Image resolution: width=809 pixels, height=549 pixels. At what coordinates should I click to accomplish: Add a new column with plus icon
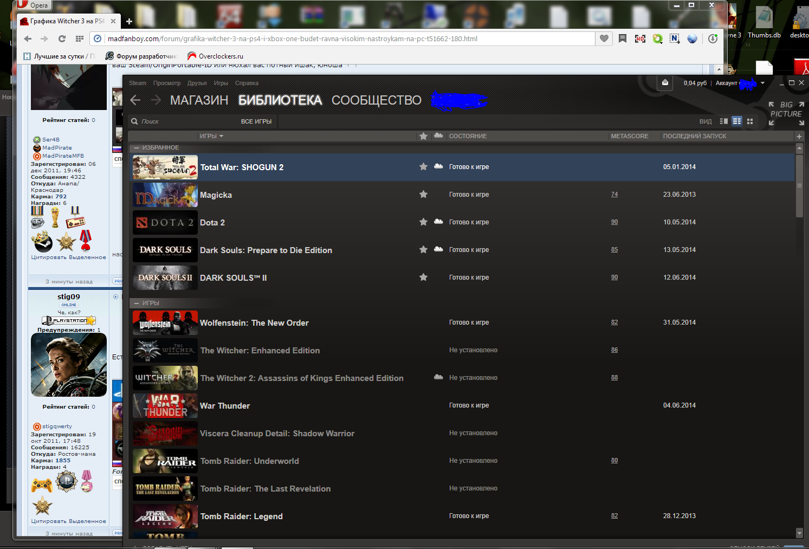pyautogui.click(x=799, y=136)
